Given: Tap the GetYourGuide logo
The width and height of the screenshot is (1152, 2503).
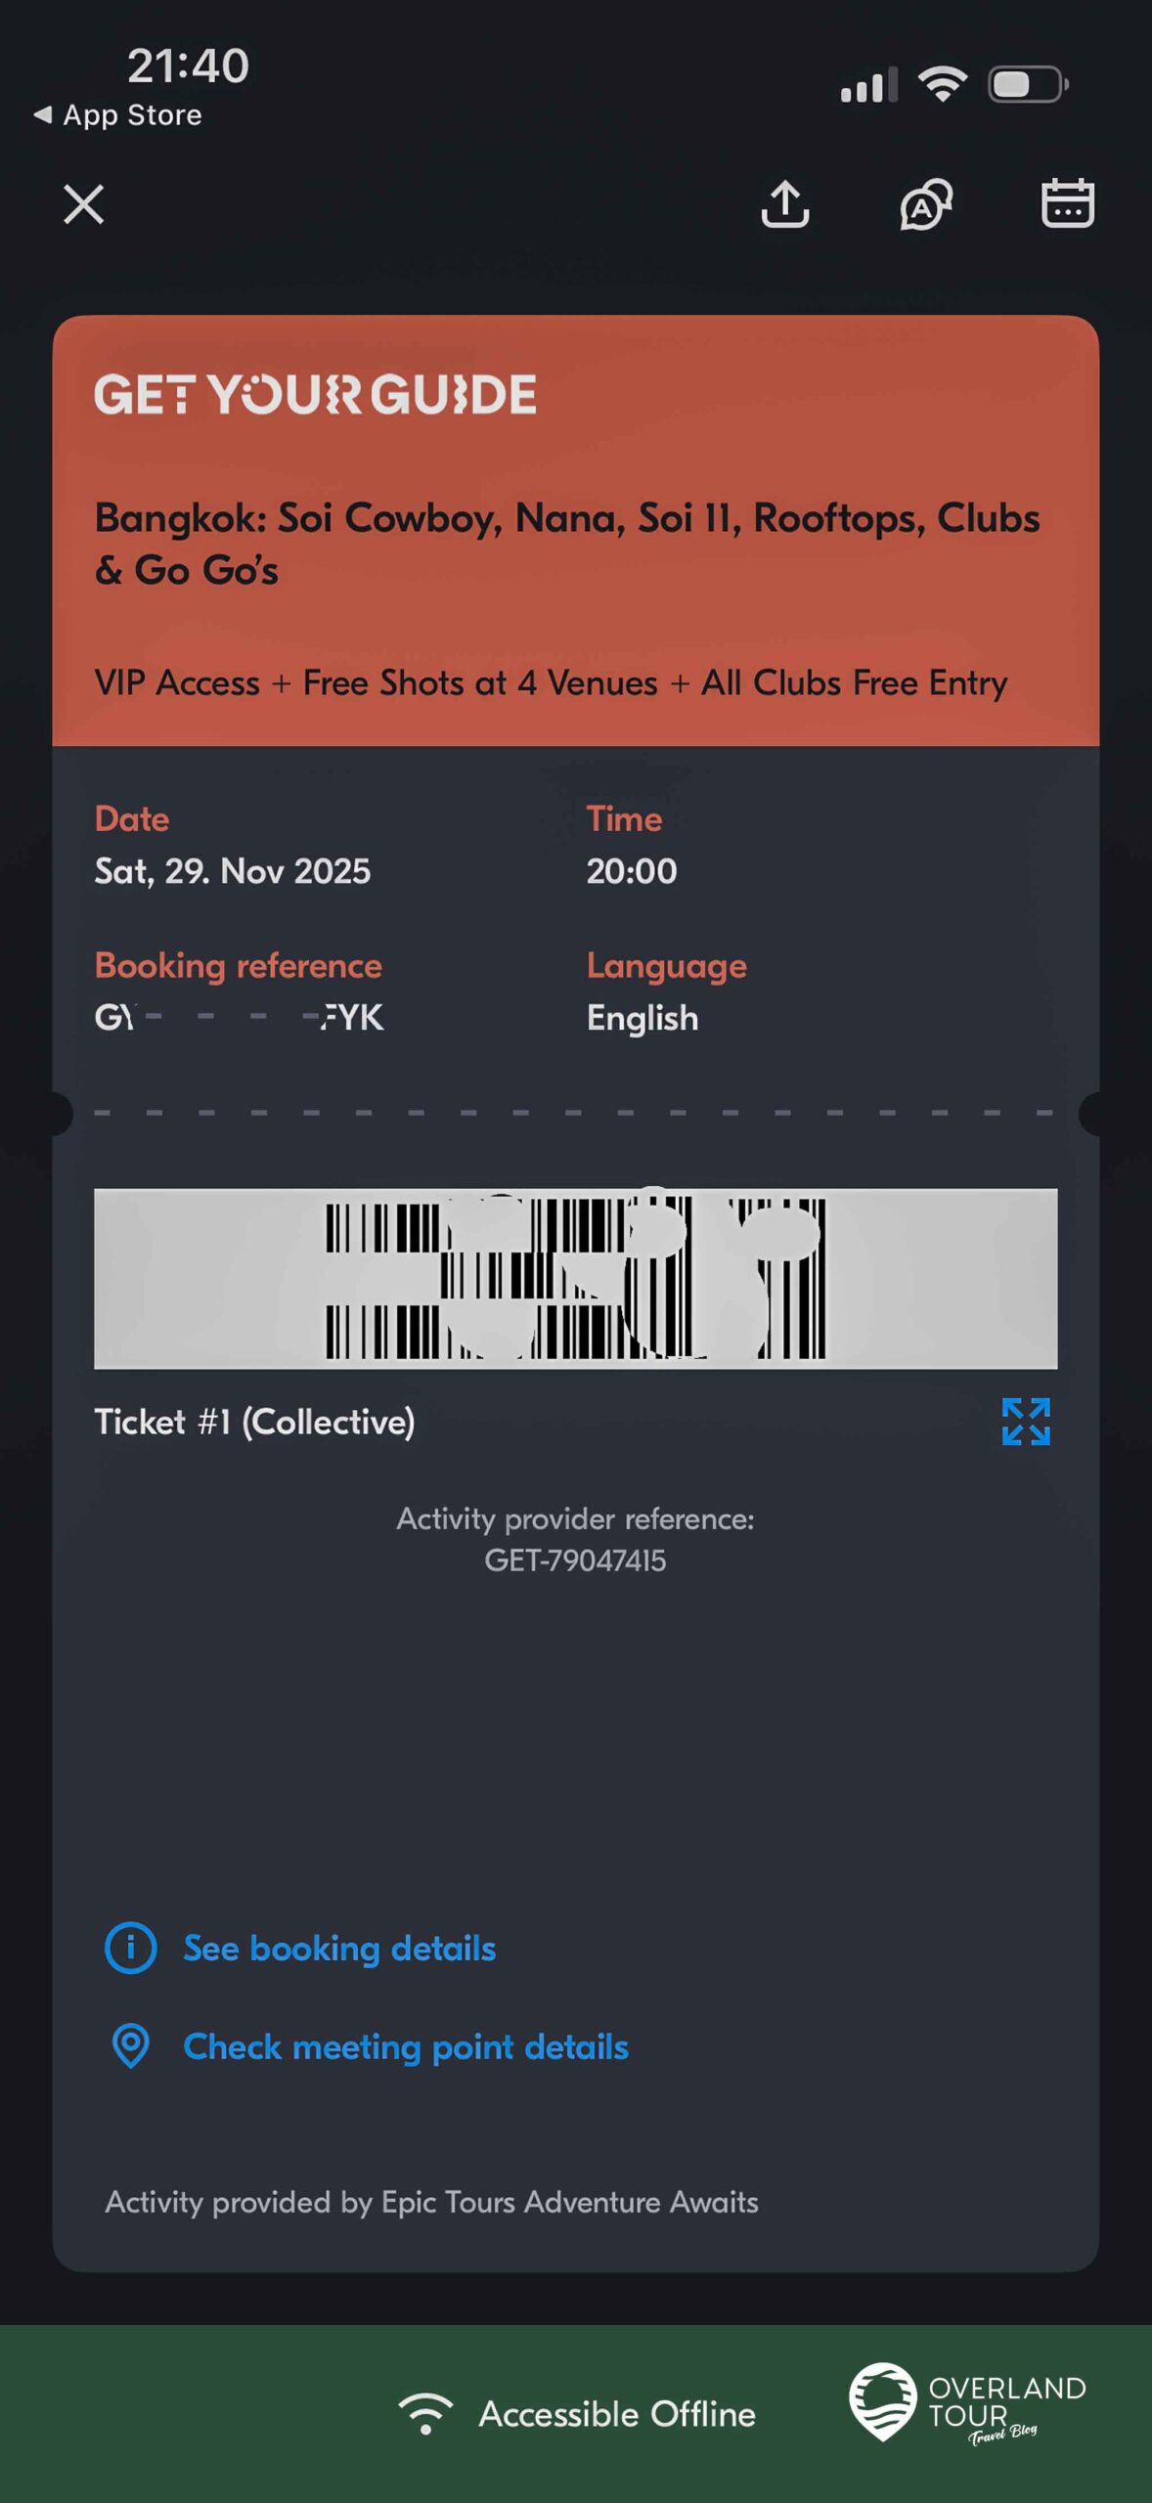Looking at the screenshot, I should pos(315,395).
